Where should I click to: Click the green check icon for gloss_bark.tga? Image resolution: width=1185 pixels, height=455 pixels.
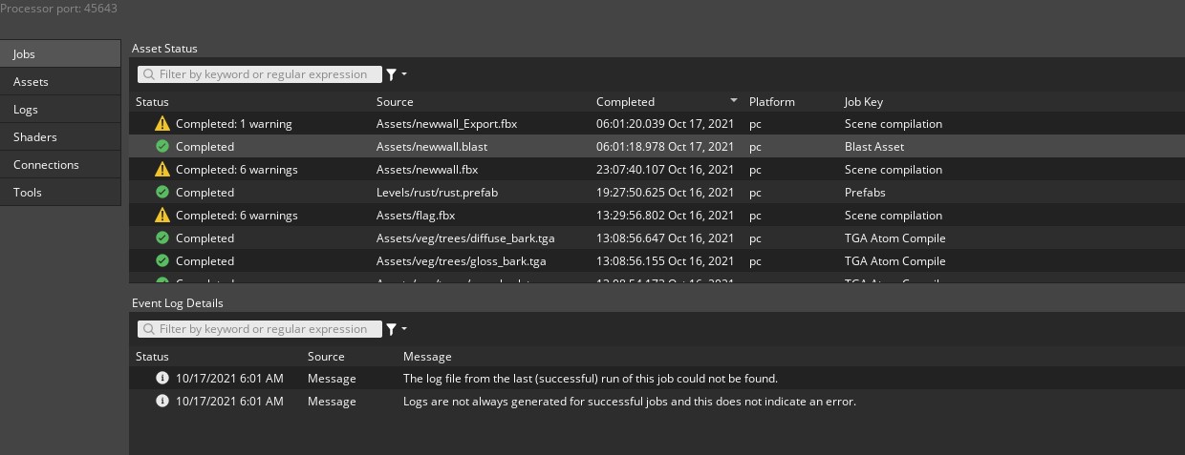(x=162, y=261)
